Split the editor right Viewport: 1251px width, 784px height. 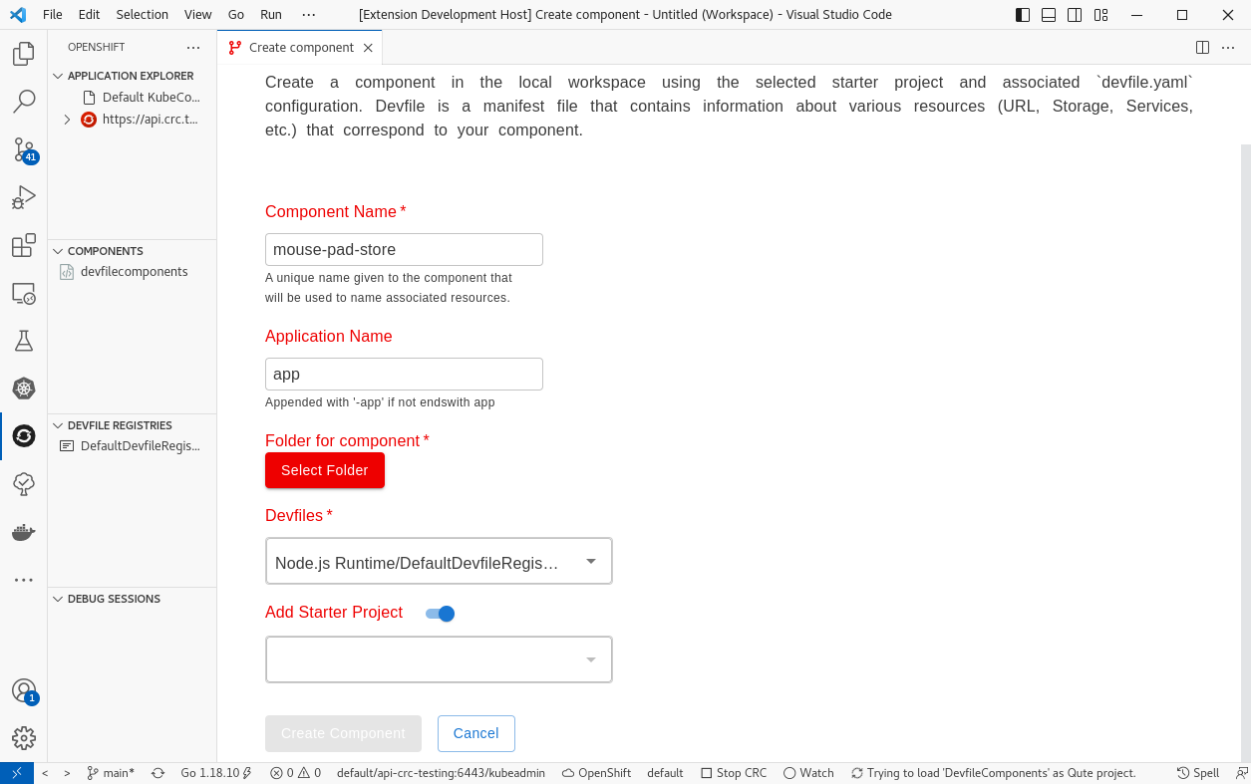1202,48
